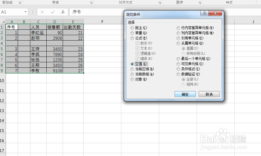Screen dimensions: 261x156
Task: Open the 对齐方式 group dialog launcher
Action: pos(160,3)
